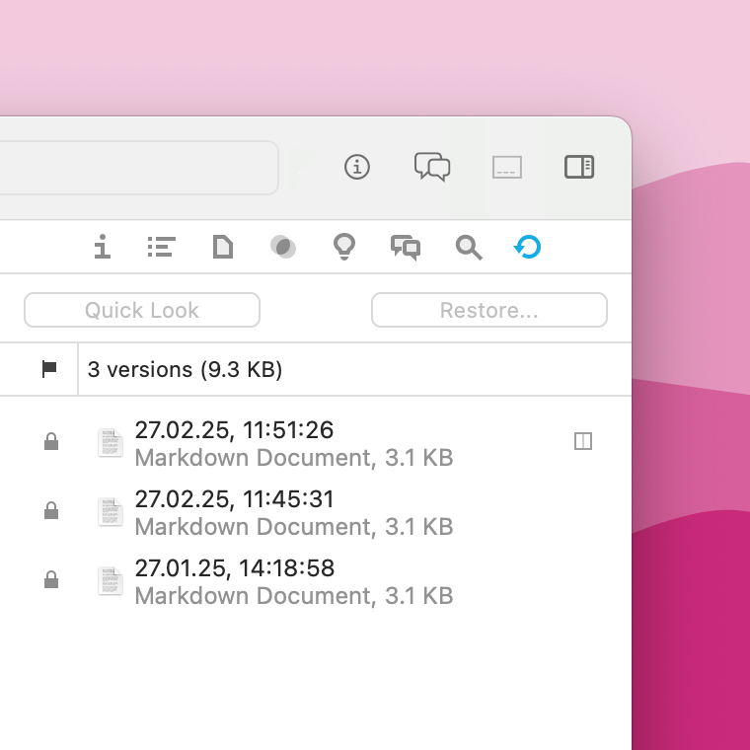Click document icon of 11:51:26 version

coord(111,443)
